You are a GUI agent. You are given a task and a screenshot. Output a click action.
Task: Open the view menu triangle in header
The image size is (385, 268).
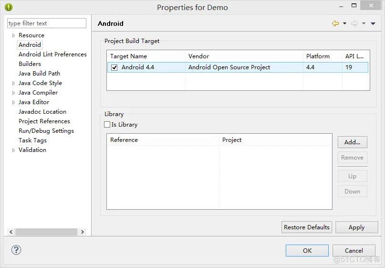(373, 23)
